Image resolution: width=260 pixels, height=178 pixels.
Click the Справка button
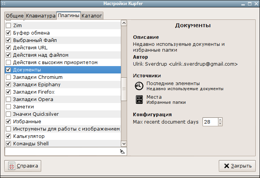(23, 166)
